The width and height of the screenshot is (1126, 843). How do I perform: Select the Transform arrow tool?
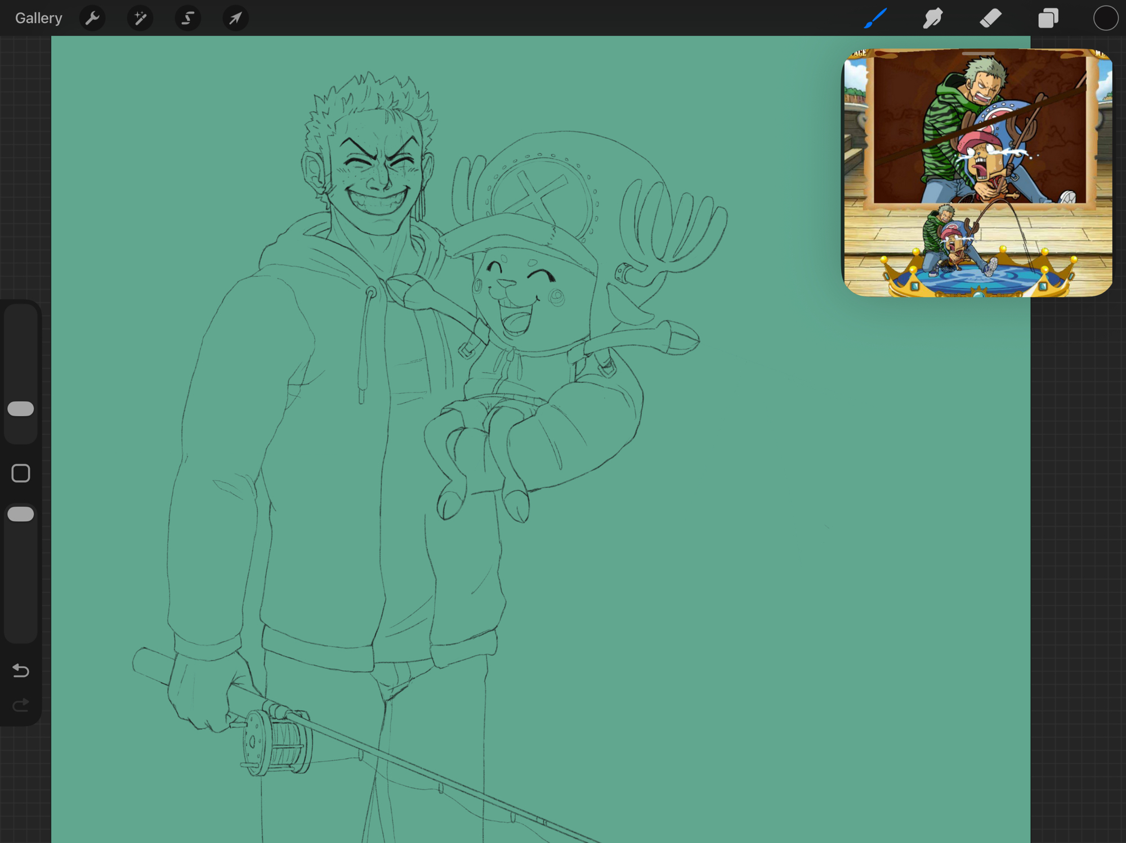(235, 19)
